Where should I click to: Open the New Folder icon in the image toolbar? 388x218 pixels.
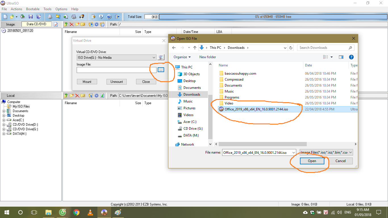[77, 24]
